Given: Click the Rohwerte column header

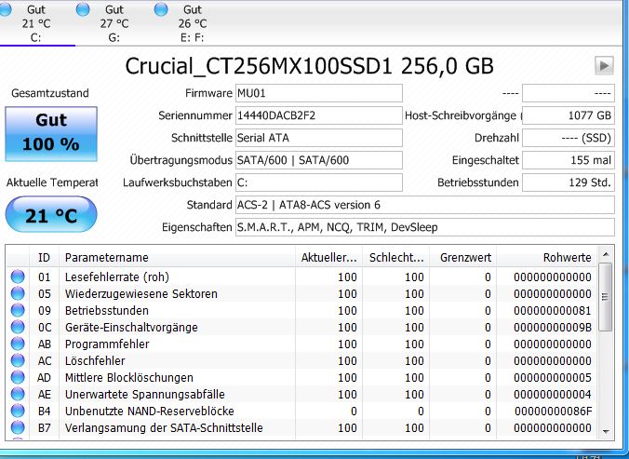Looking at the screenshot, I should [546, 257].
